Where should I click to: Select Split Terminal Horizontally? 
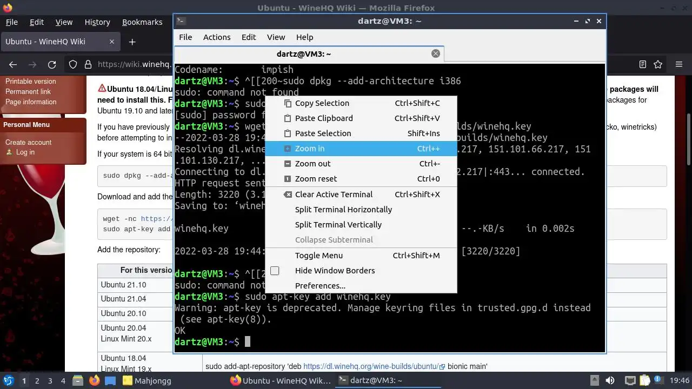click(x=361, y=210)
